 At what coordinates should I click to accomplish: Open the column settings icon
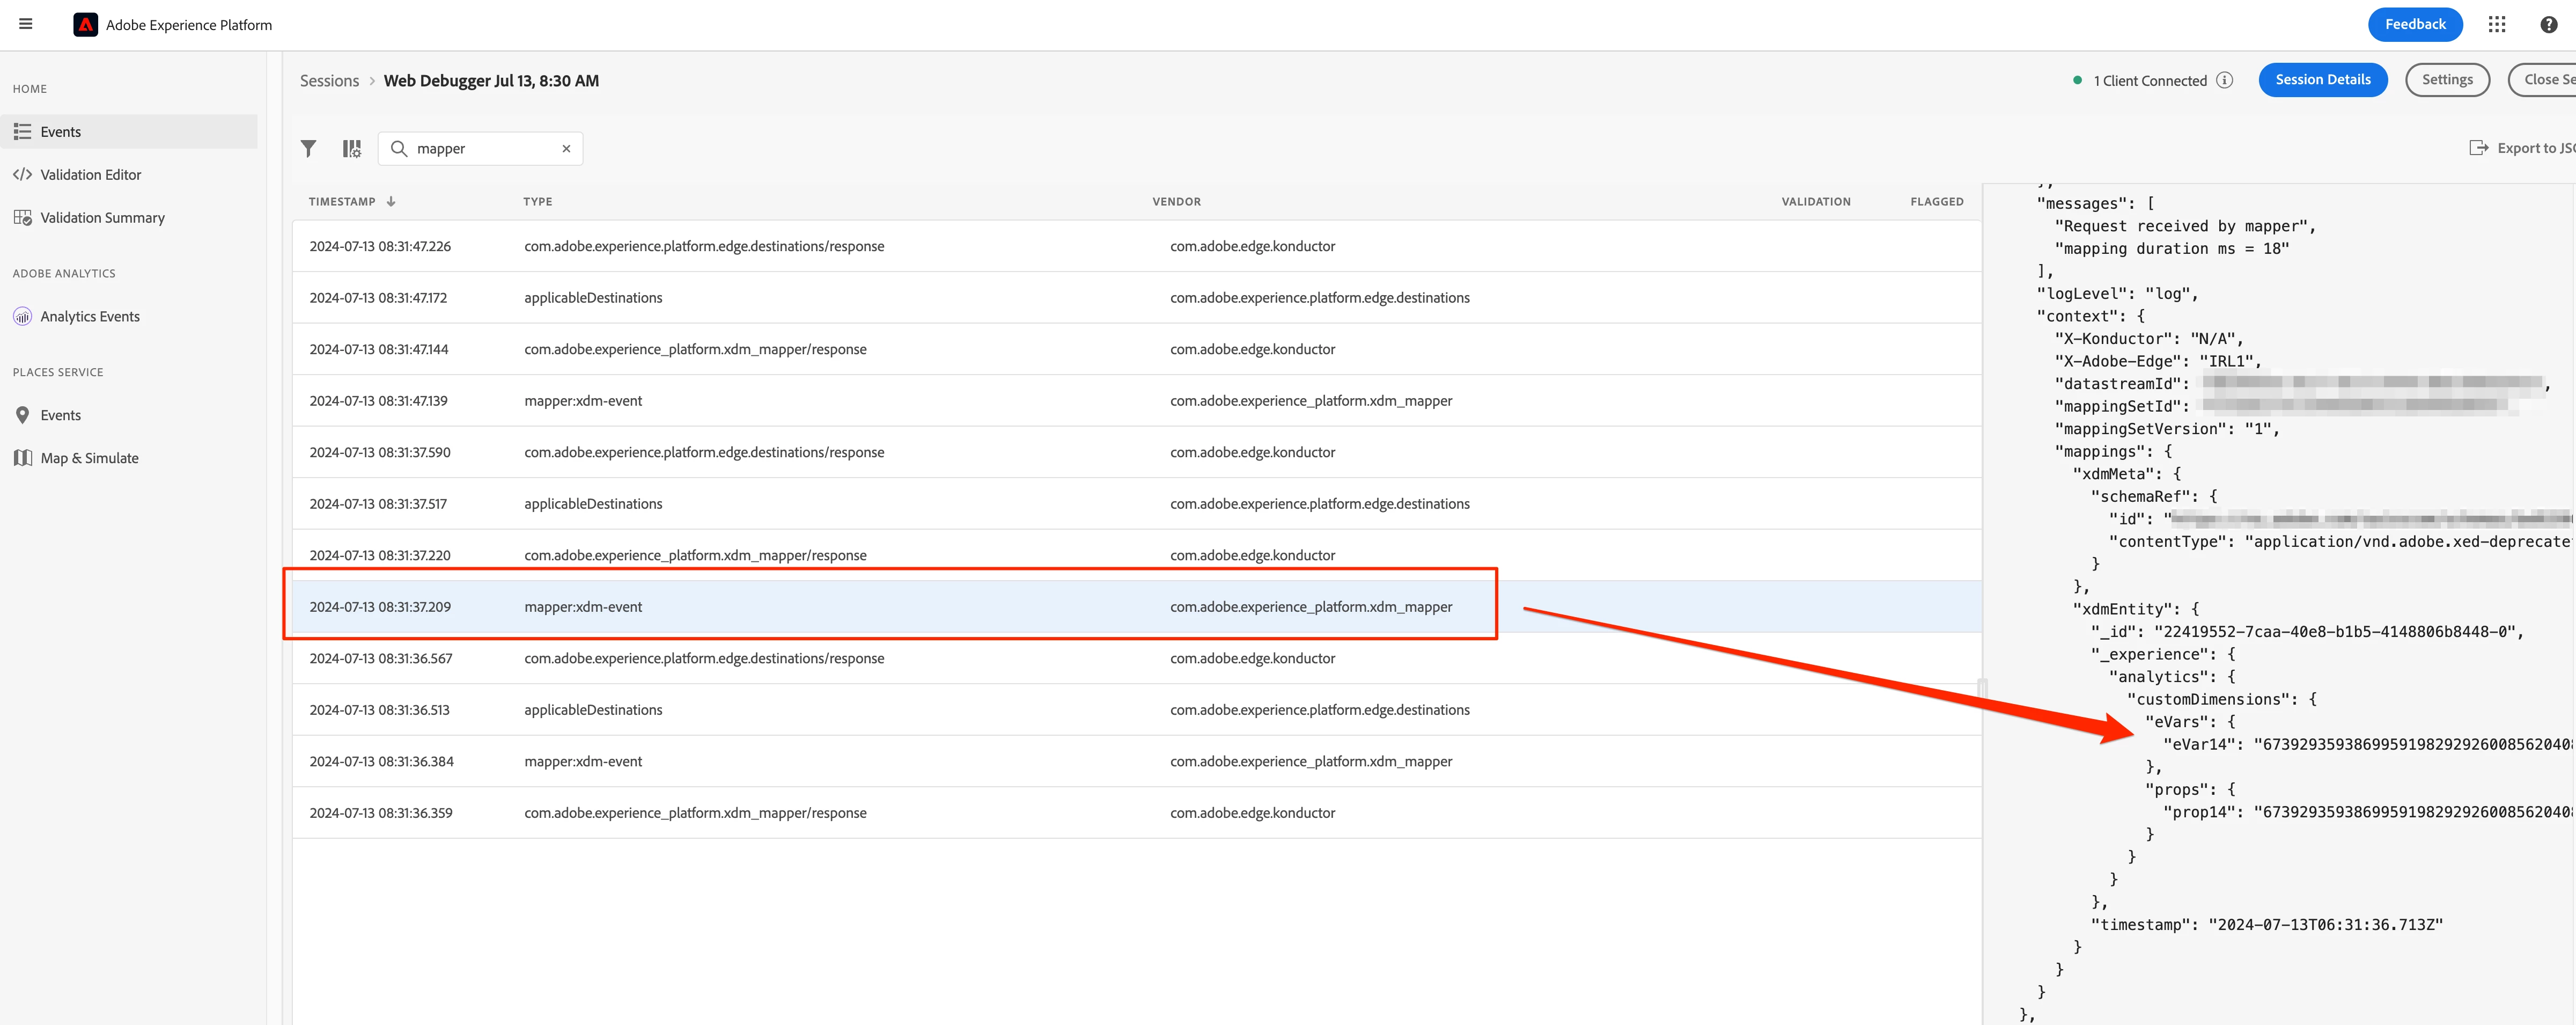pyautogui.click(x=351, y=149)
